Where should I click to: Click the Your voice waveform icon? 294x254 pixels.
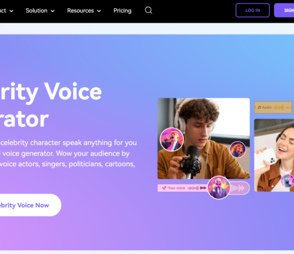click(164, 188)
